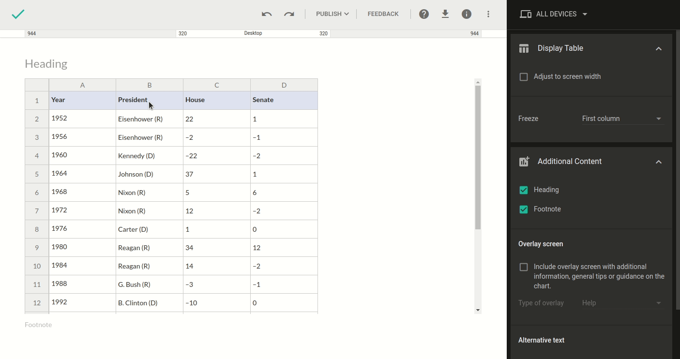Click the FEEDBACK button
This screenshot has height=359, width=680.
pos(382,14)
